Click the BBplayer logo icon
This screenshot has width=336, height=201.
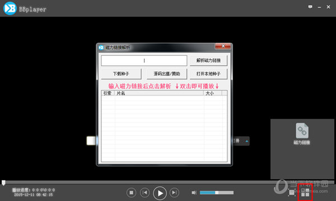tap(10, 8)
